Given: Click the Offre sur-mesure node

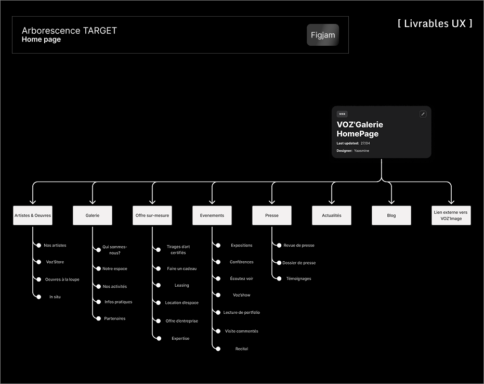Looking at the screenshot, I should [x=152, y=215].
